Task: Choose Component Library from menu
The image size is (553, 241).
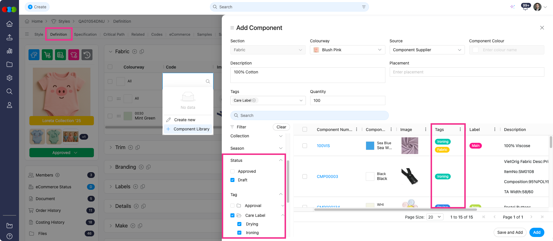Action: click(188, 129)
